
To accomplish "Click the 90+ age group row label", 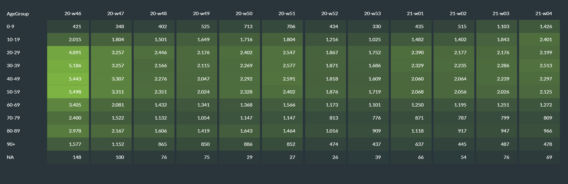I will click(11, 144).
